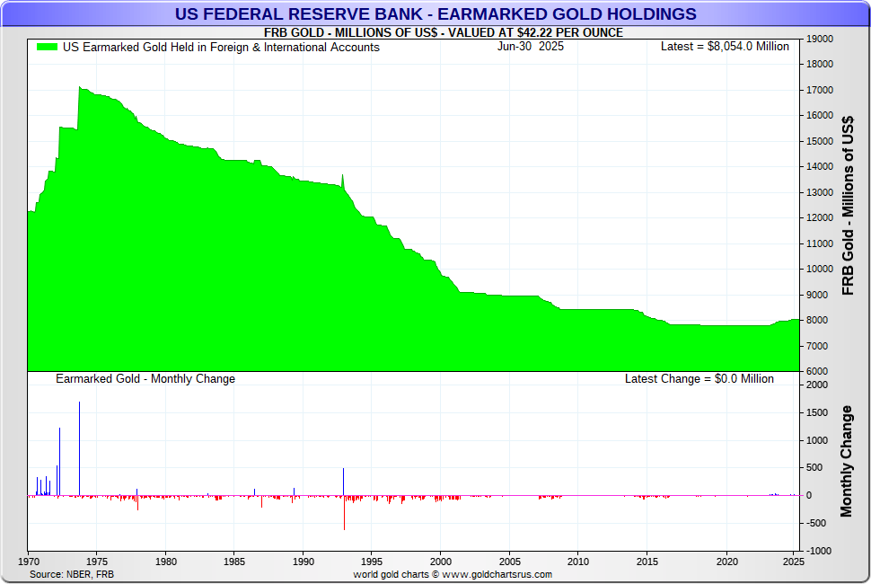Click the 'FRB Gold - Millions of US$' axis title
The image size is (871, 584).
click(x=848, y=205)
